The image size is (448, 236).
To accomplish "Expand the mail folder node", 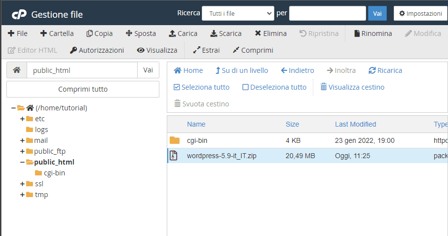I will point(22,140).
